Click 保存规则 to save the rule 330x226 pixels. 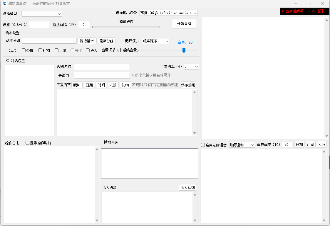[188, 85]
